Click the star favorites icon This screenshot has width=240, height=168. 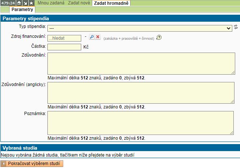31,3
